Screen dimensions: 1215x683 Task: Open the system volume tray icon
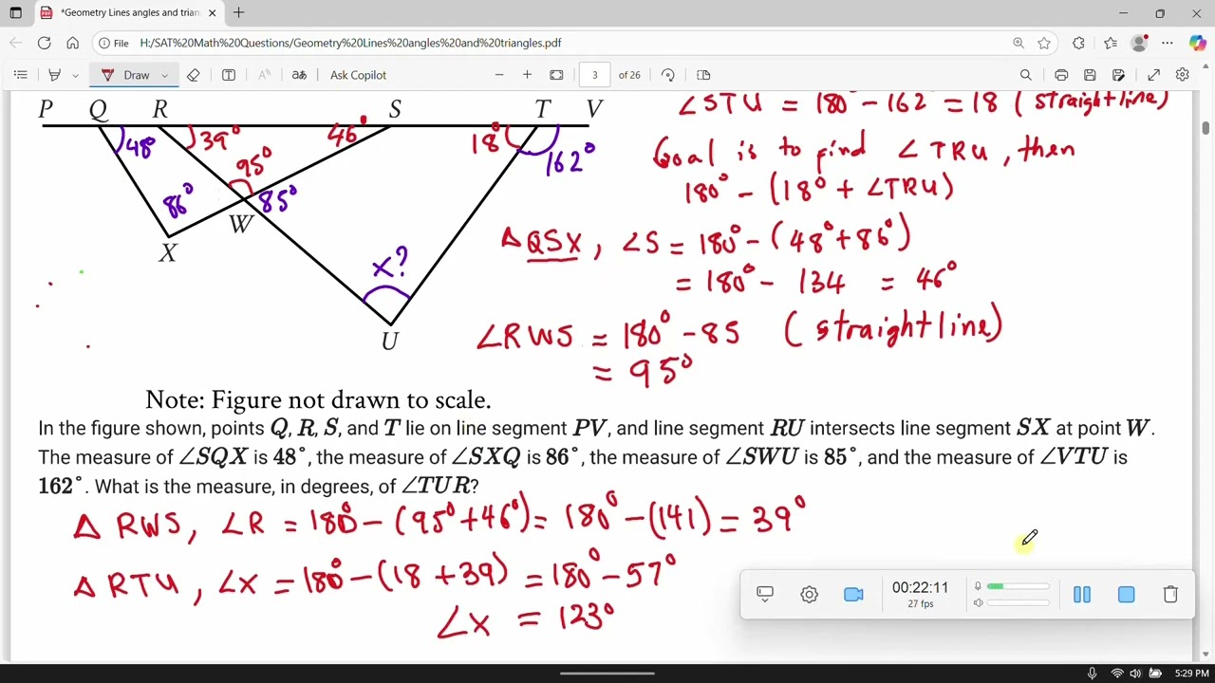[1135, 674]
